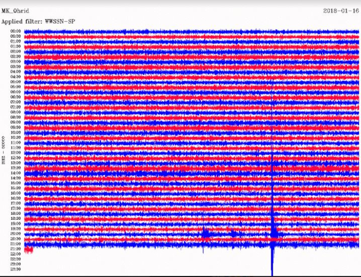
Task: Select the 04:30 time label
Action: tap(15, 77)
